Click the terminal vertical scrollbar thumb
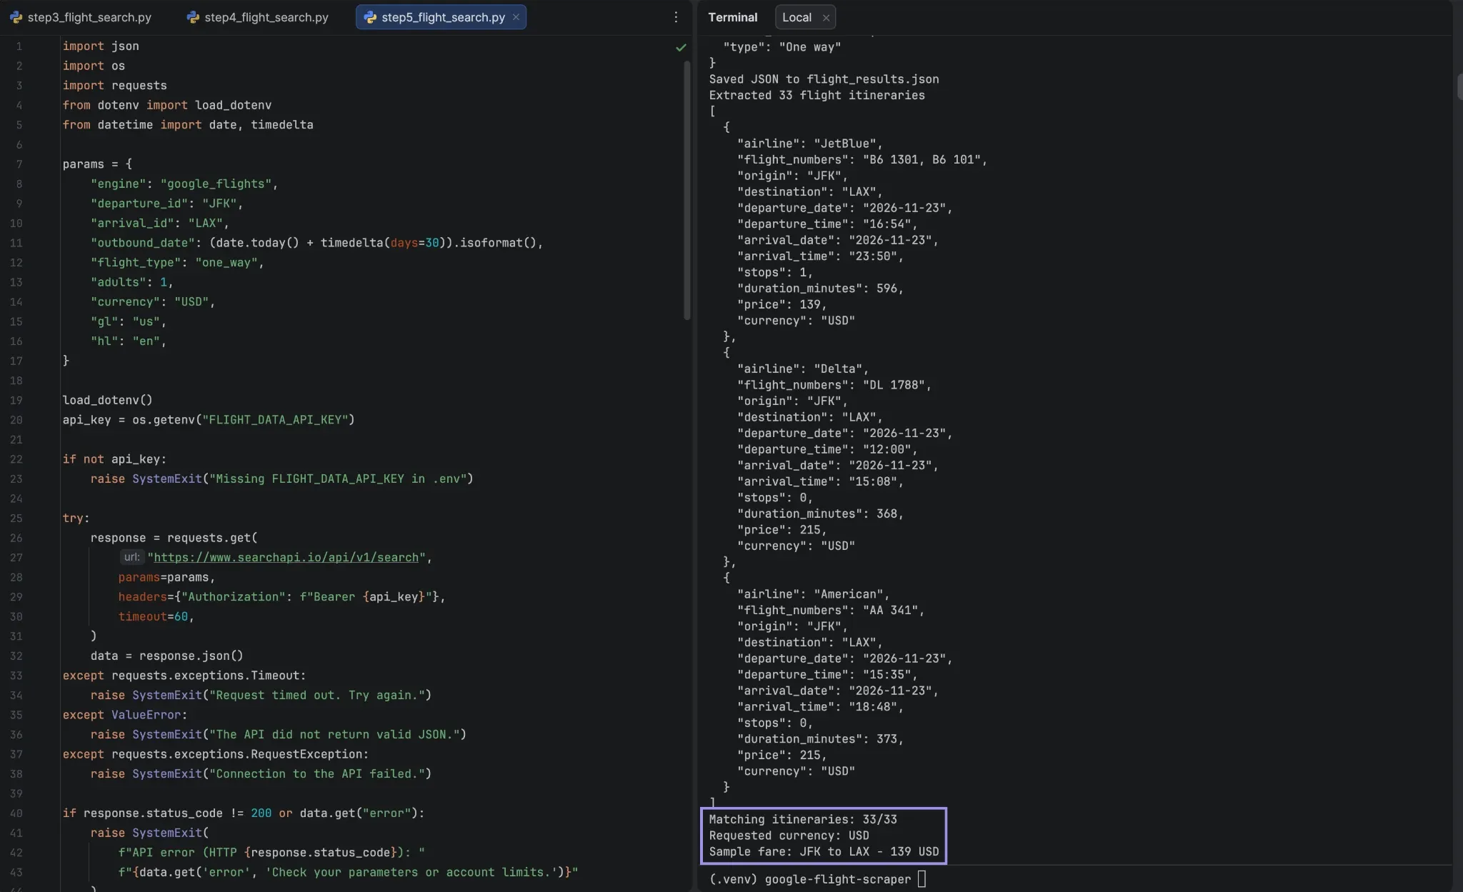The width and height of the screenshot is (1463, 892). [1459, 86]
